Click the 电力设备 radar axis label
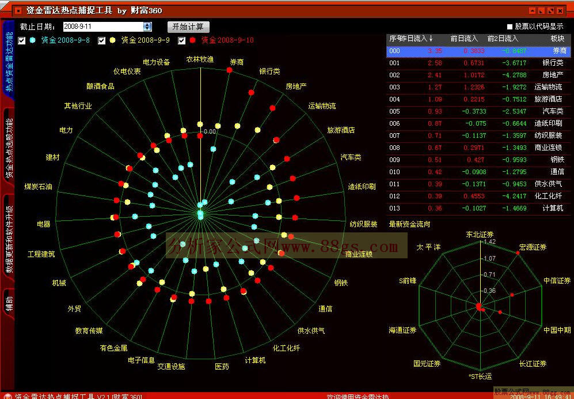The width and height of the screenshot is (574, 399). (157, 62)
